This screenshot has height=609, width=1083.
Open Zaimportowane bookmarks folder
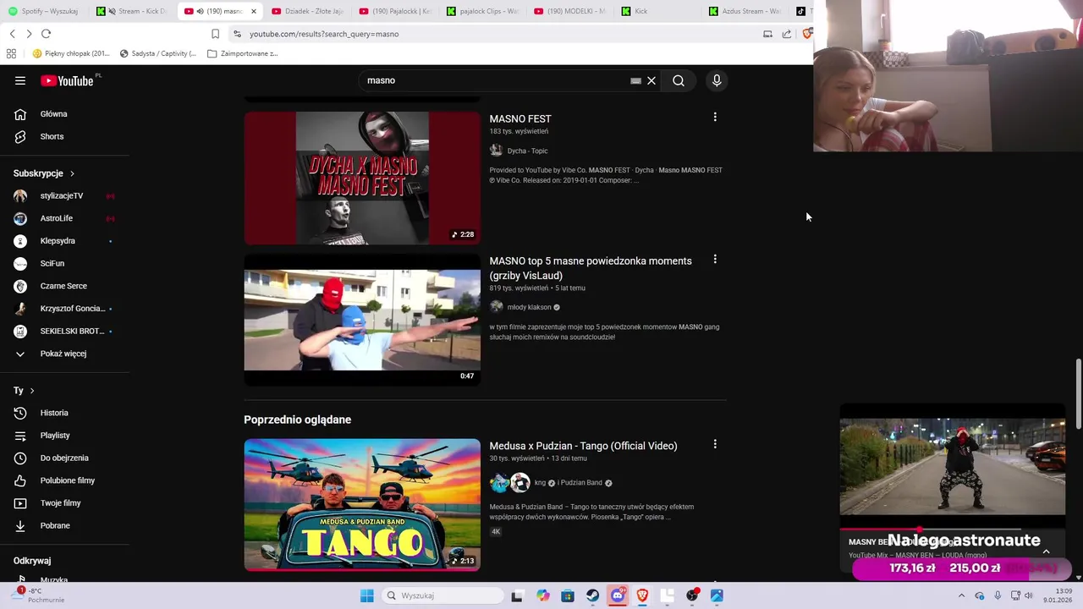click(243, 53)
